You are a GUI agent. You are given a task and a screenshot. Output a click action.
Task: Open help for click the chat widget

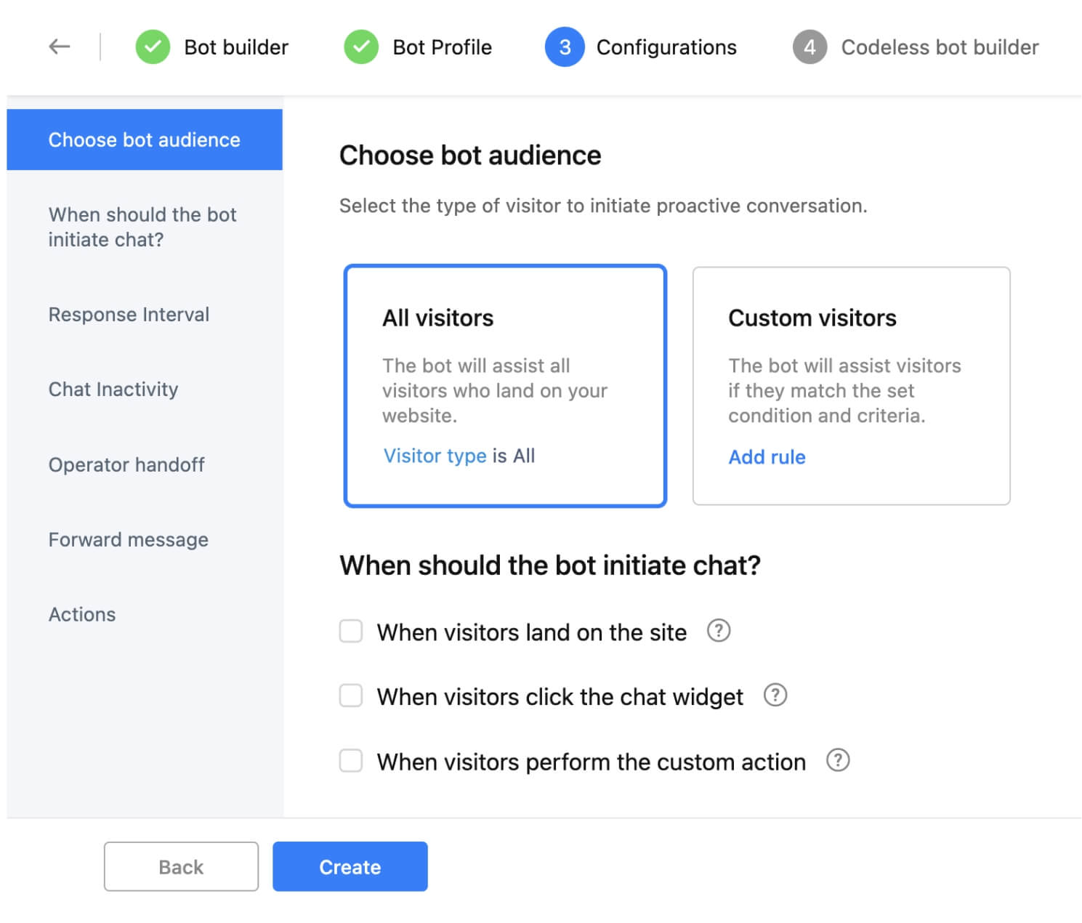click(x=775, y=696)
